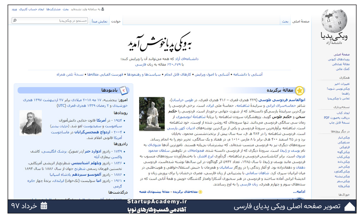Click دریافت به‌صورت PDF link

(337, 118)
